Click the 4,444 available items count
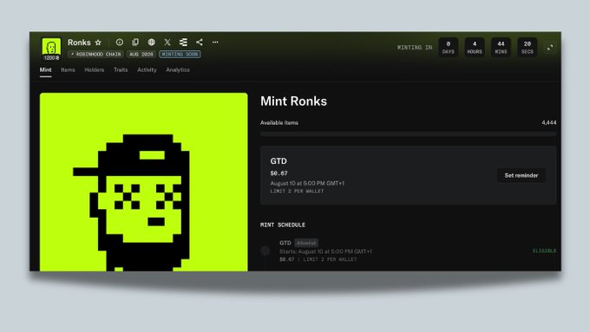The height and width of the screenshot is (332, 590). click(549, 122)
